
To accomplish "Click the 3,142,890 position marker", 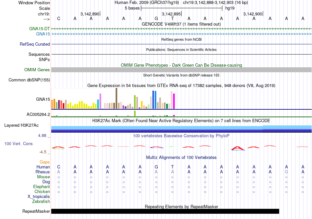I will [90, 14].
